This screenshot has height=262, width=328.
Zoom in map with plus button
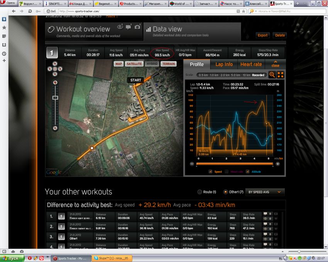(55, 82)
